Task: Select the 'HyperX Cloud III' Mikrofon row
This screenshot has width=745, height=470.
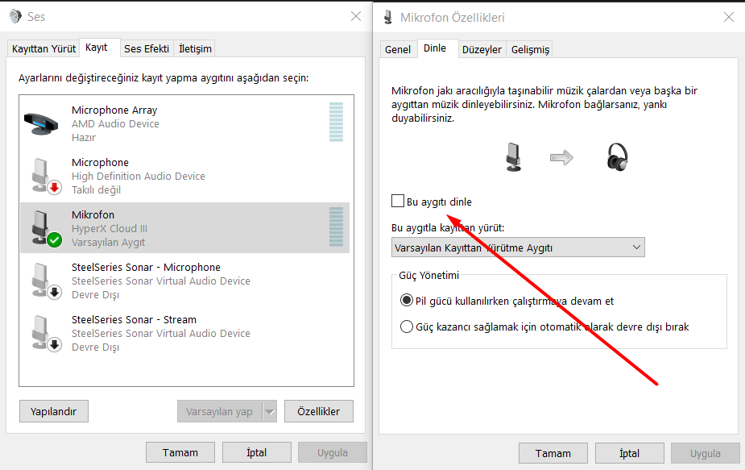Action: click(x=184, y=228)
